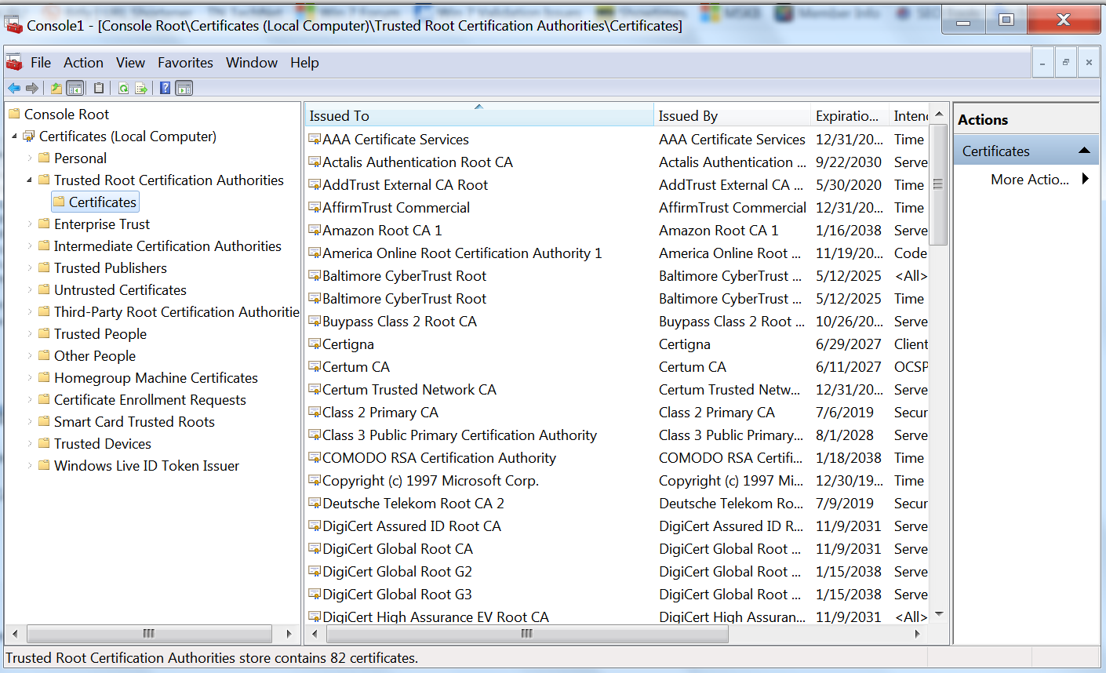Expand the Windows Live ID Token Issuer node
This screenshot has width=1106, height=673.
30,466
